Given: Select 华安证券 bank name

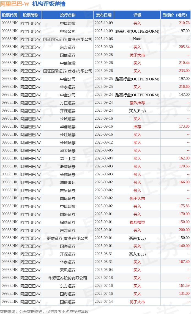Looking at the screenshot, I should 68,151.
